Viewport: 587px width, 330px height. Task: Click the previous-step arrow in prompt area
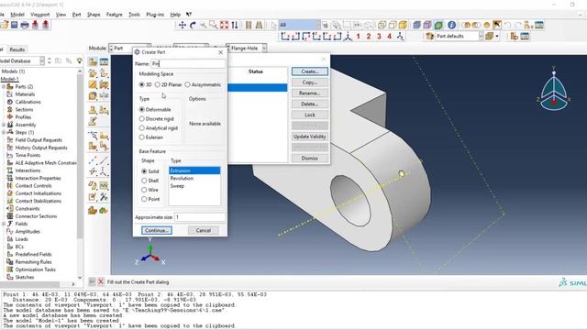(x=92, y=281)
